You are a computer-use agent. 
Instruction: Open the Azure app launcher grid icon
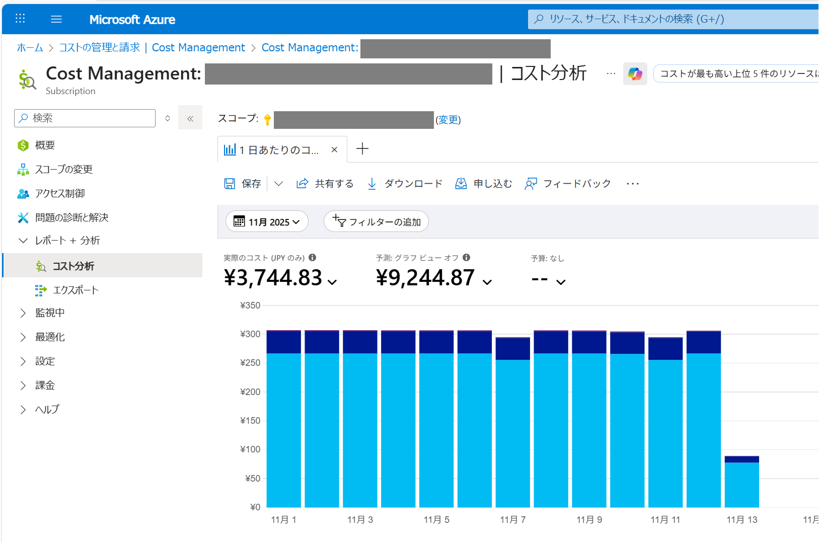click(20, 19)
